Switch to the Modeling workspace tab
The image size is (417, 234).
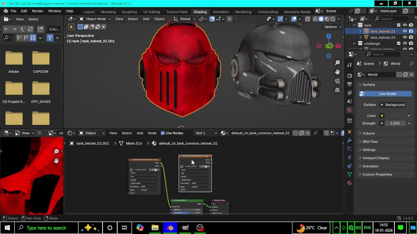click(x=108, y=12)
